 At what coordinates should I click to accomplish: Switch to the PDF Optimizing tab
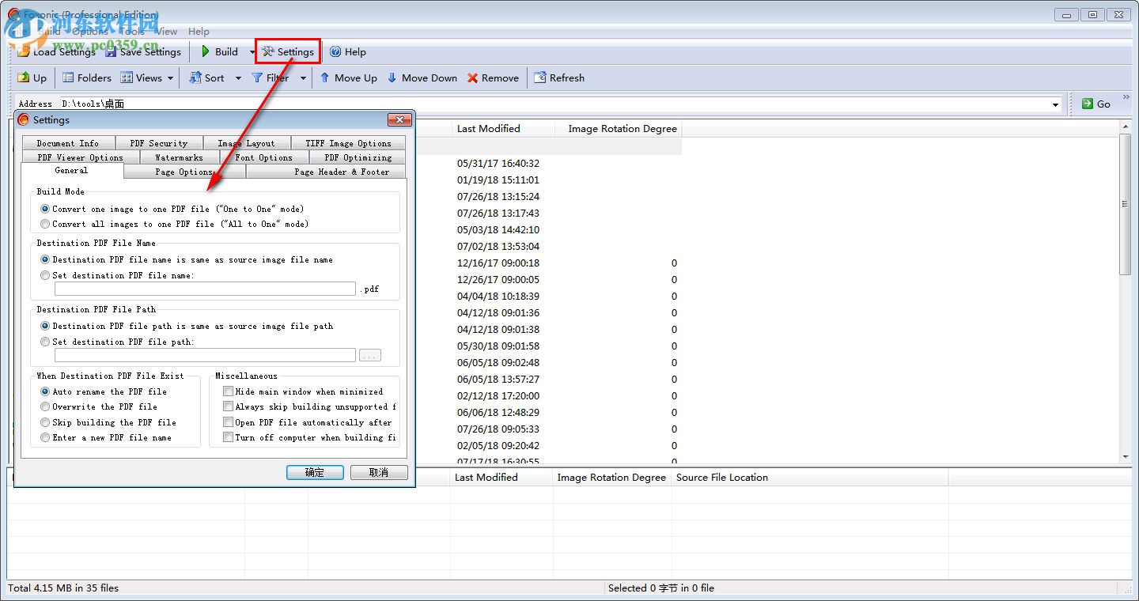358,157
